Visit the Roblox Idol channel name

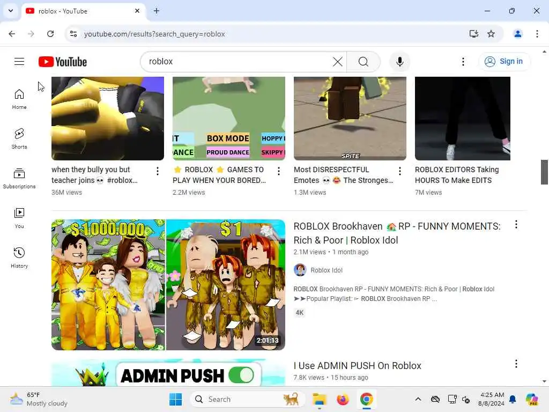pyautogui.click(x=327, y=270)
